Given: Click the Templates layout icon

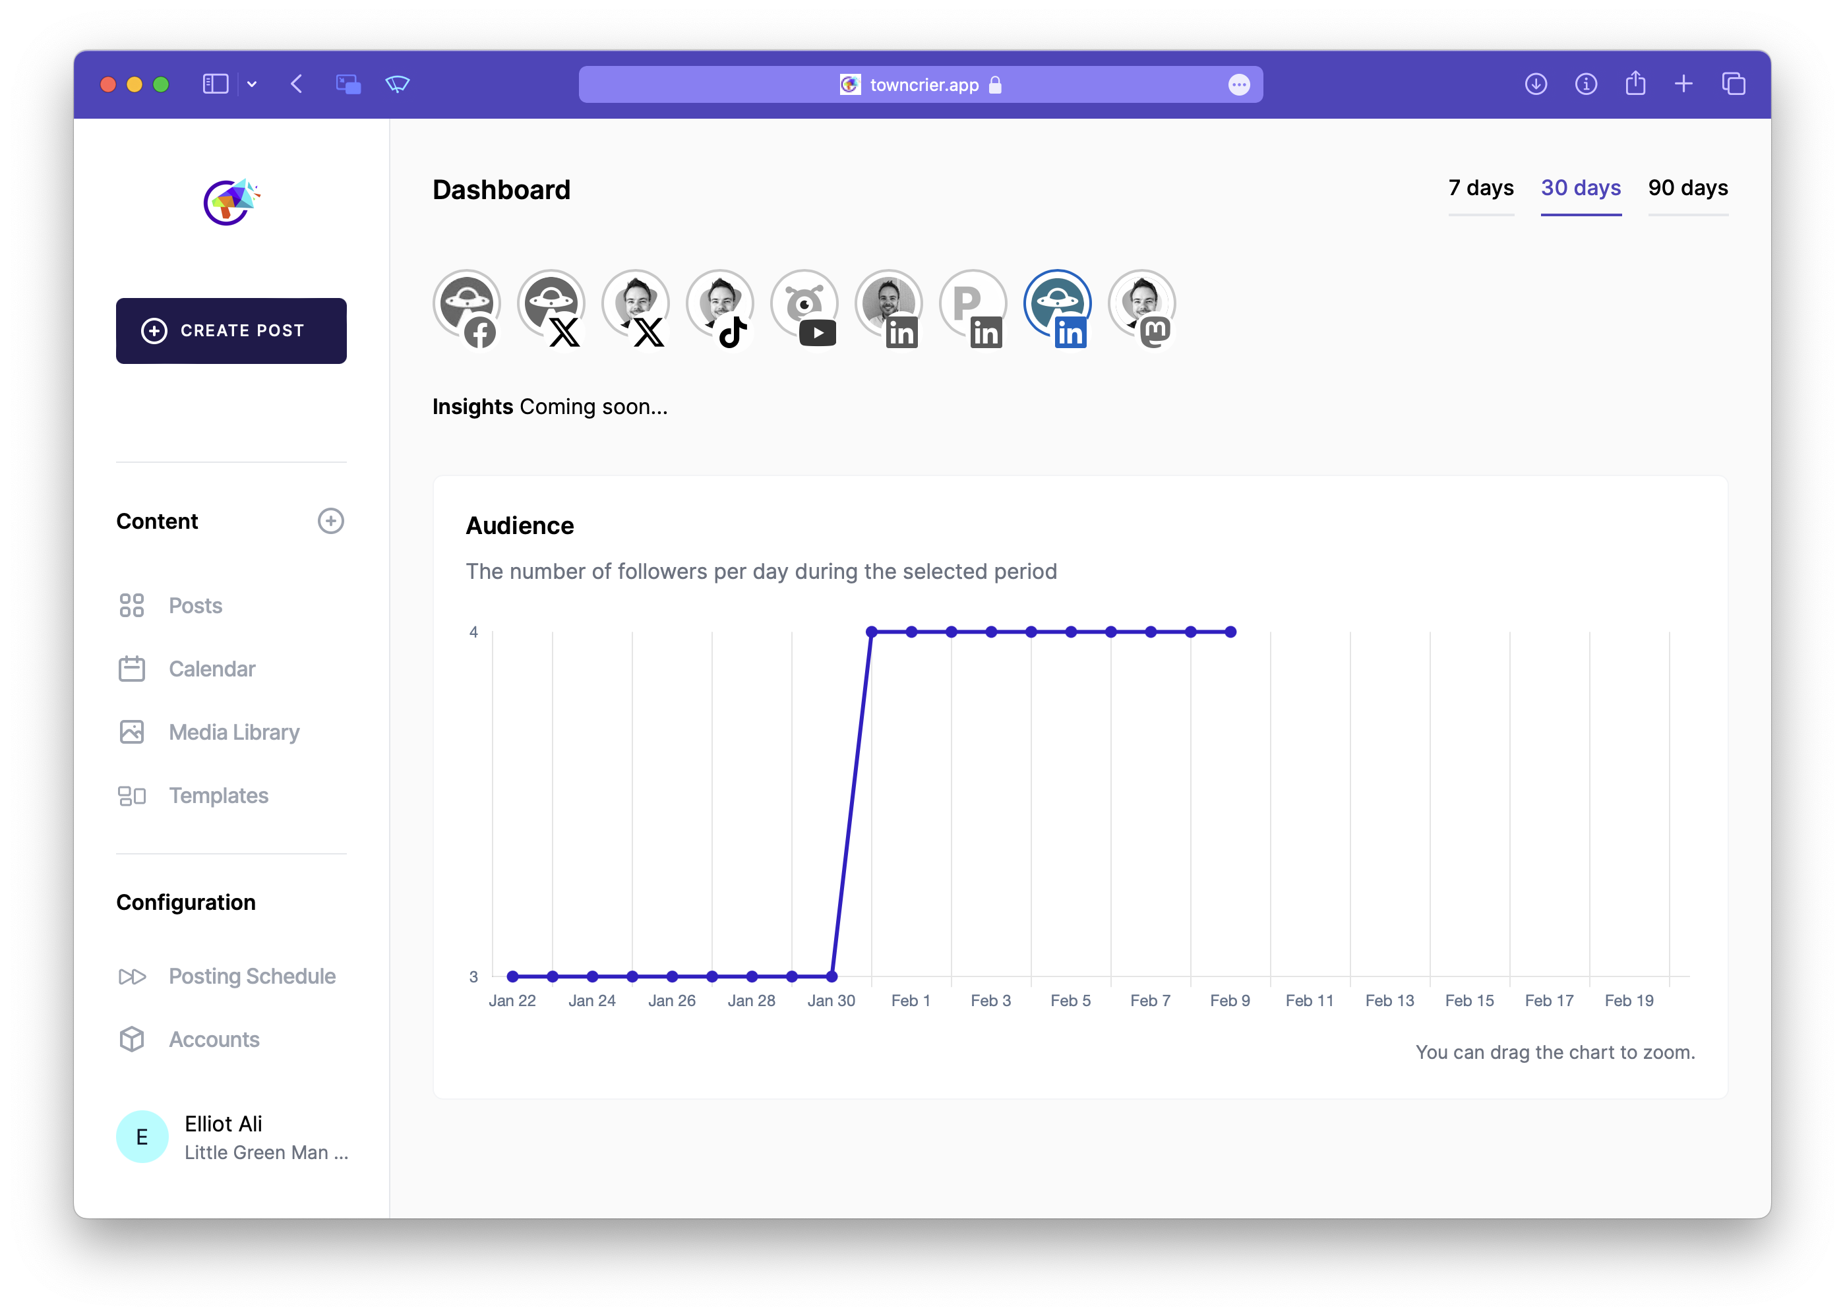Looking at the screenshot, I should pyautogui.click(x=131, y=796).
